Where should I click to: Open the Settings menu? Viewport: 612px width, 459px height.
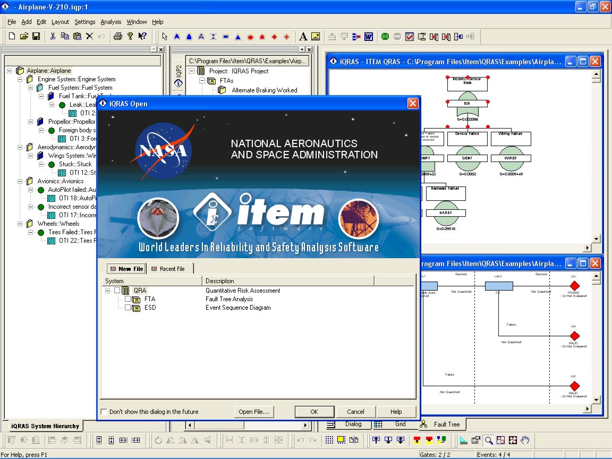(x=84, y=22)
